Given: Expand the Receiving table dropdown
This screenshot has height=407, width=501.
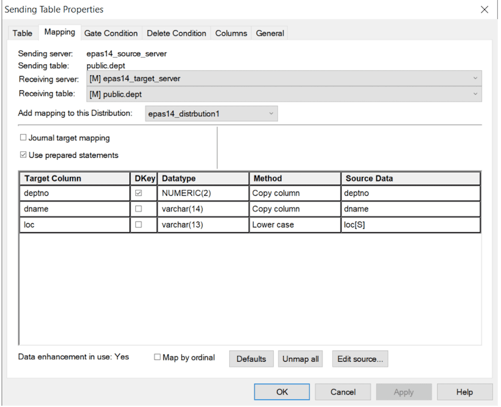Looking at the screenshot, I should 475,94.
